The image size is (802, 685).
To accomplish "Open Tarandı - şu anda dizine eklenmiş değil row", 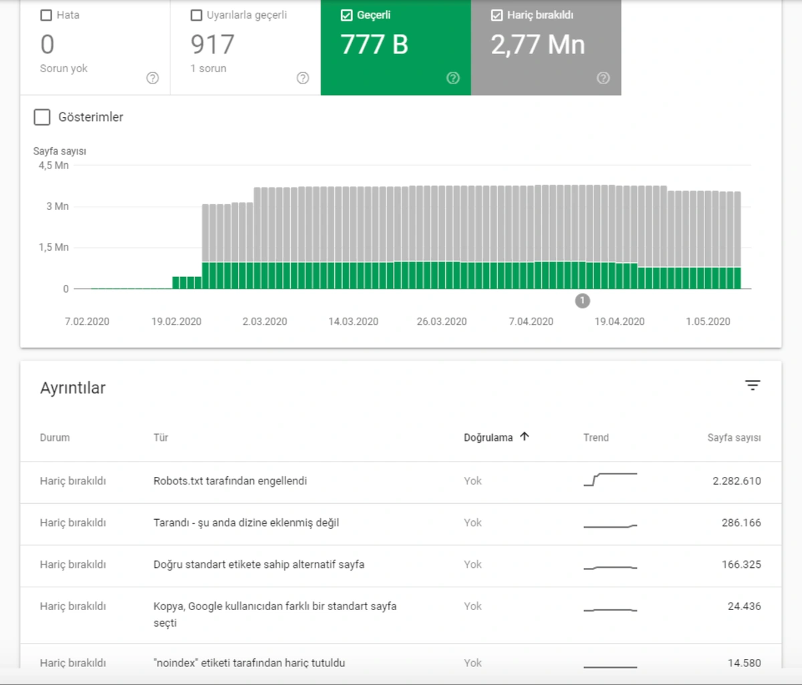I will 246,522.
